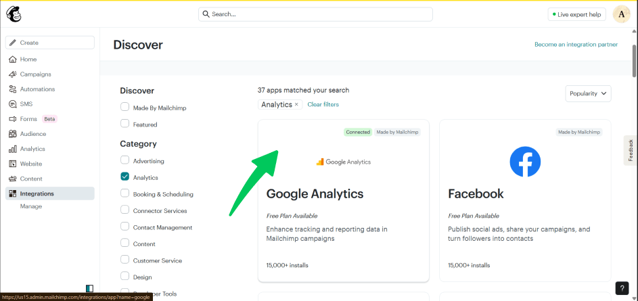The height and width of the screenshot is (301, 638).
Task: Click the Content icon in sidebar
Action: pyautogui.click(x=13, y=179)
